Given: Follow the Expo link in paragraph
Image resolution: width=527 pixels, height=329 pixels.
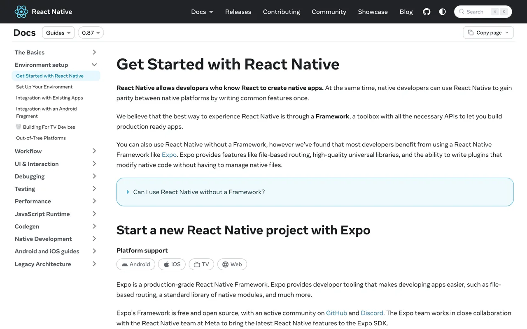Looking at the screenshot, I should point(169,155).
